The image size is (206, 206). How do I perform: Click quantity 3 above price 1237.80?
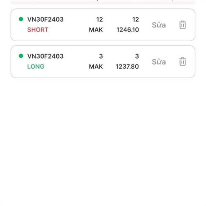[137, 56]
